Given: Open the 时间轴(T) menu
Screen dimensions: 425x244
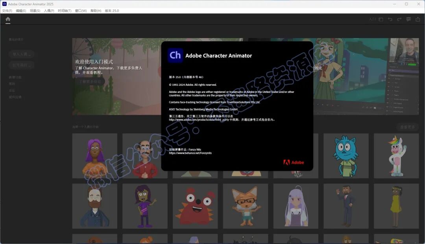Looking at the screenshot, I should point(65,11).
